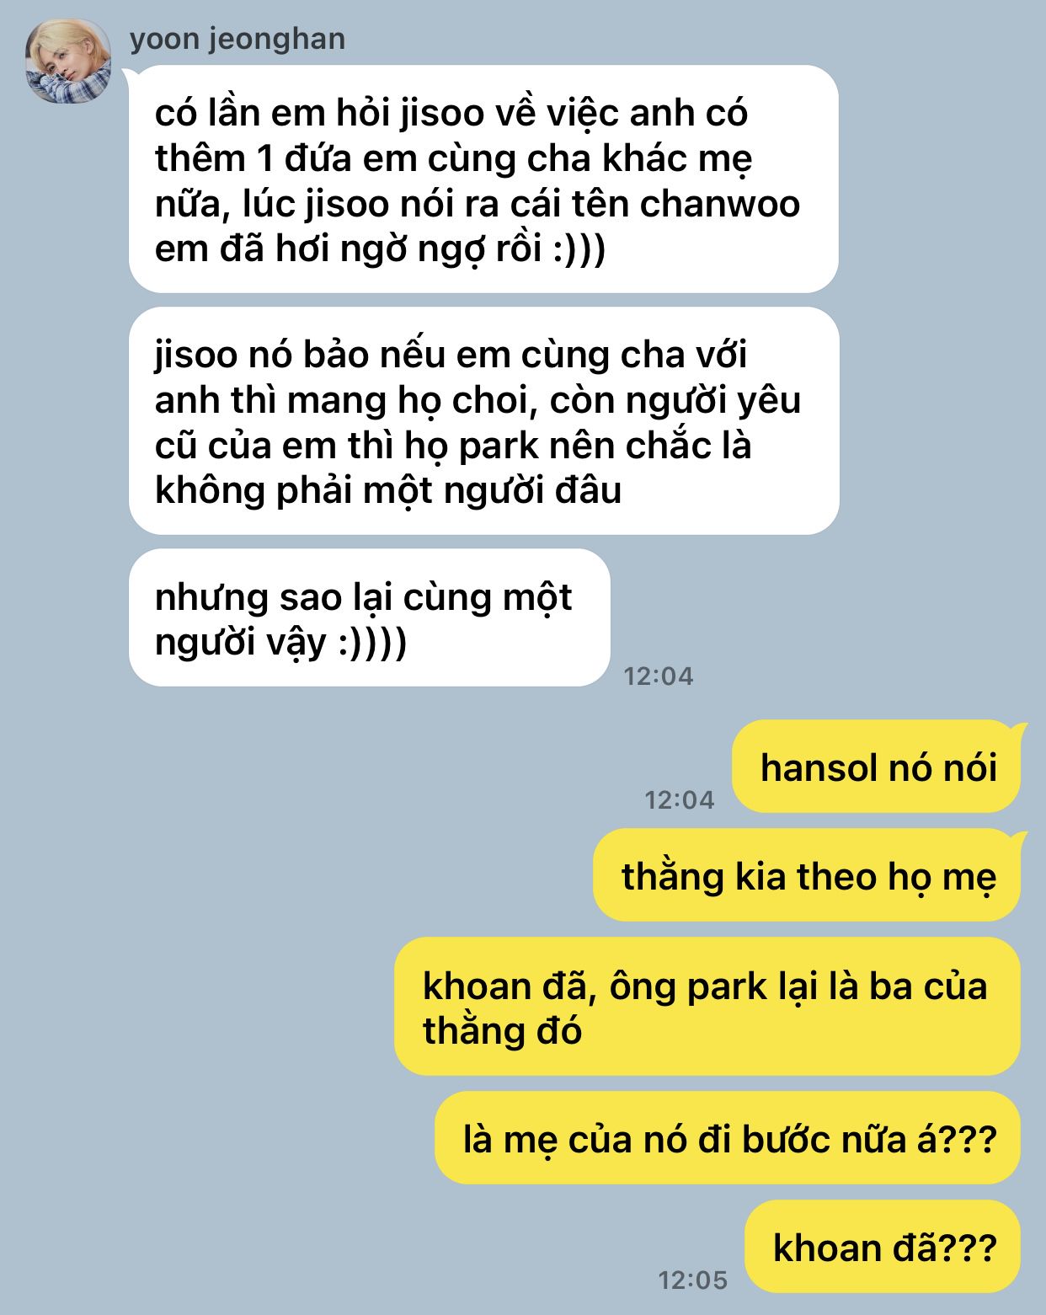Click the 12:04 timestamp beside the white bubble

pos(658,676)
